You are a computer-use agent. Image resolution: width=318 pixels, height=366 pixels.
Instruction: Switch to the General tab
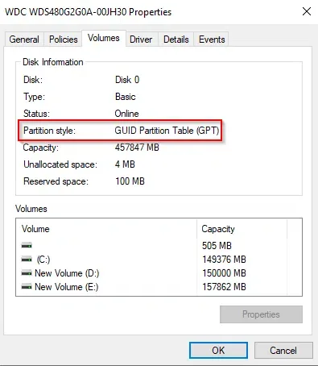click(x=24, y=40)
